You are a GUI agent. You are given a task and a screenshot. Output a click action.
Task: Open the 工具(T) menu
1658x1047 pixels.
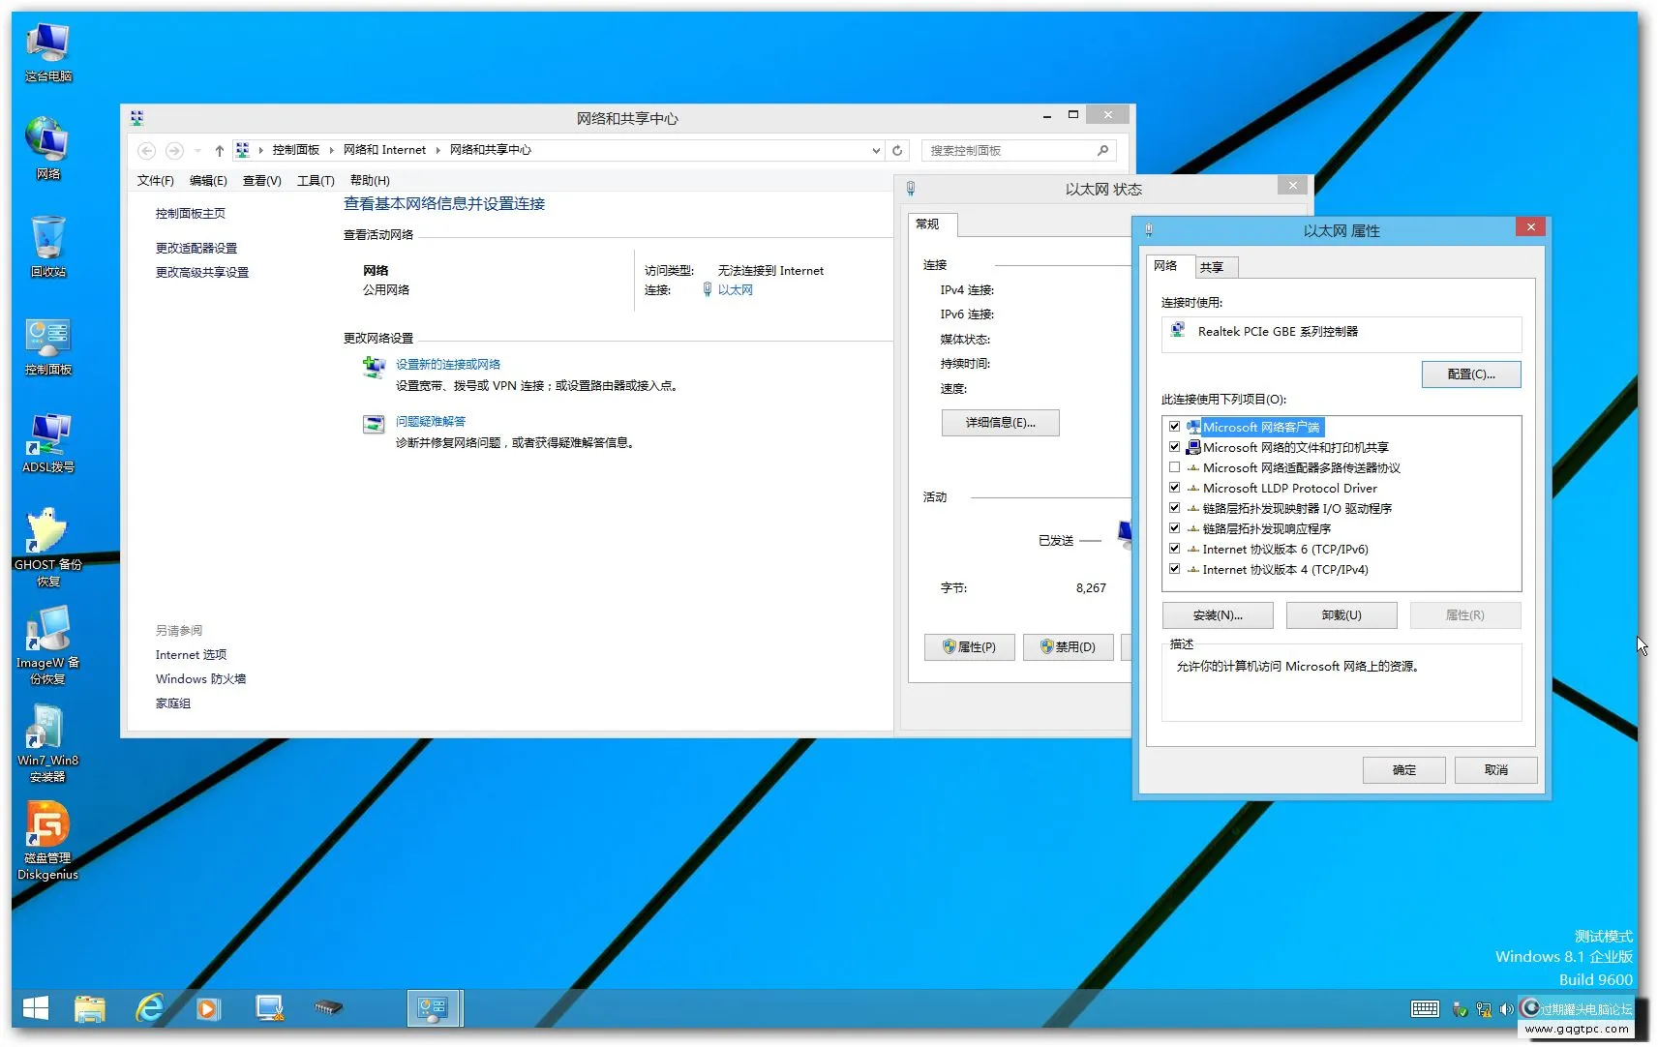315,180
